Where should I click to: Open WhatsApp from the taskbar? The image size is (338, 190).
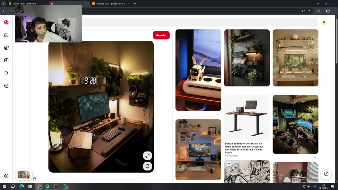pyautogui.click(x=65, y=187)
